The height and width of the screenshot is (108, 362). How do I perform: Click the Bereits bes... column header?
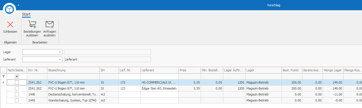(x=312, y=70)
